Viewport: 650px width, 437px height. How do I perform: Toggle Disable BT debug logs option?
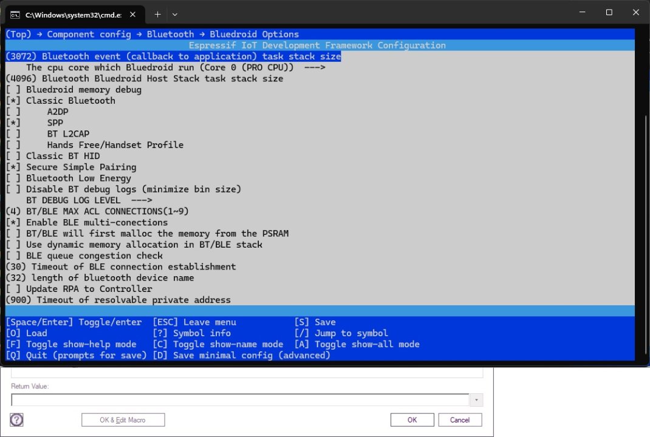pyautogui.click(x=123, y=189)
